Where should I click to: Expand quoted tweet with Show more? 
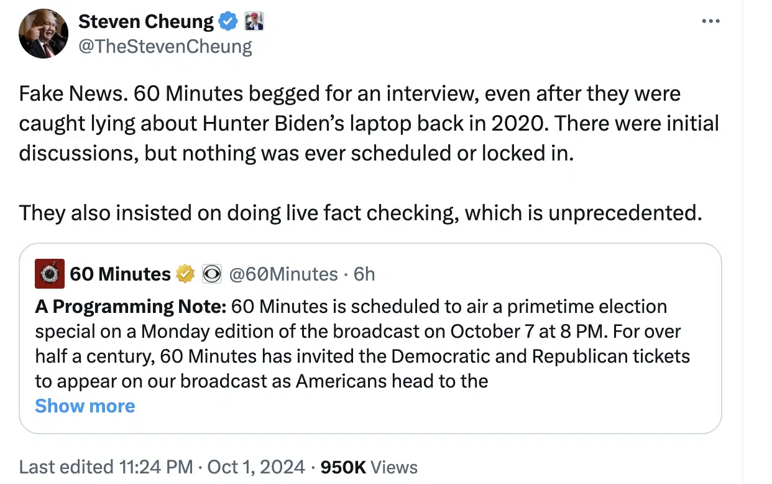pos(85,406)
